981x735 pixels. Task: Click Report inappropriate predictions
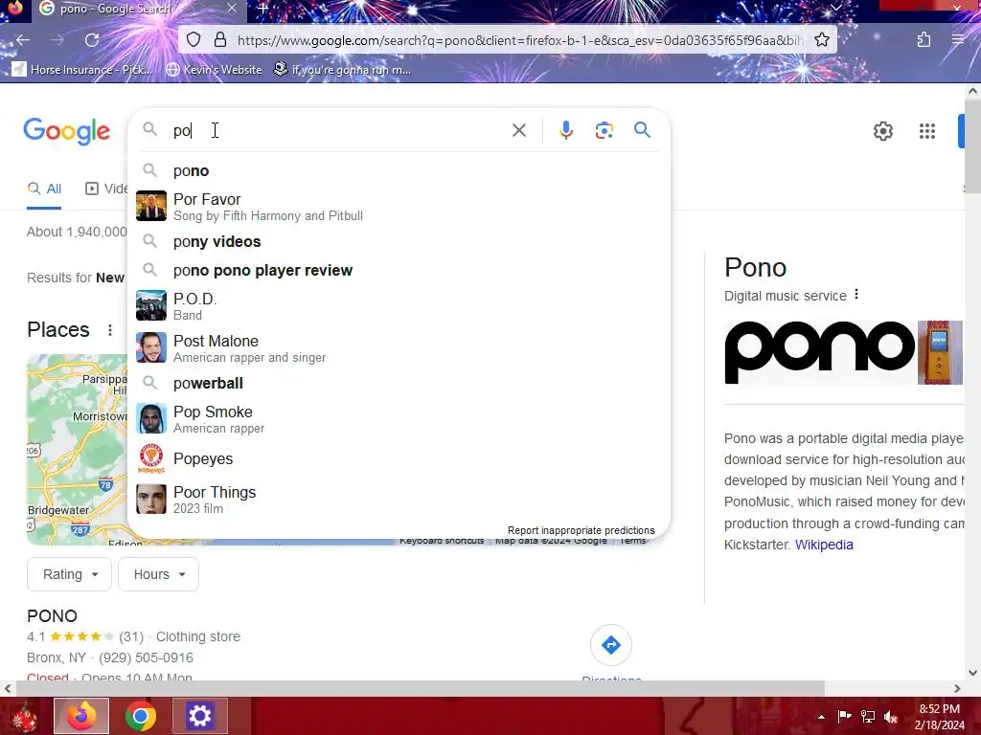point(581,530)
